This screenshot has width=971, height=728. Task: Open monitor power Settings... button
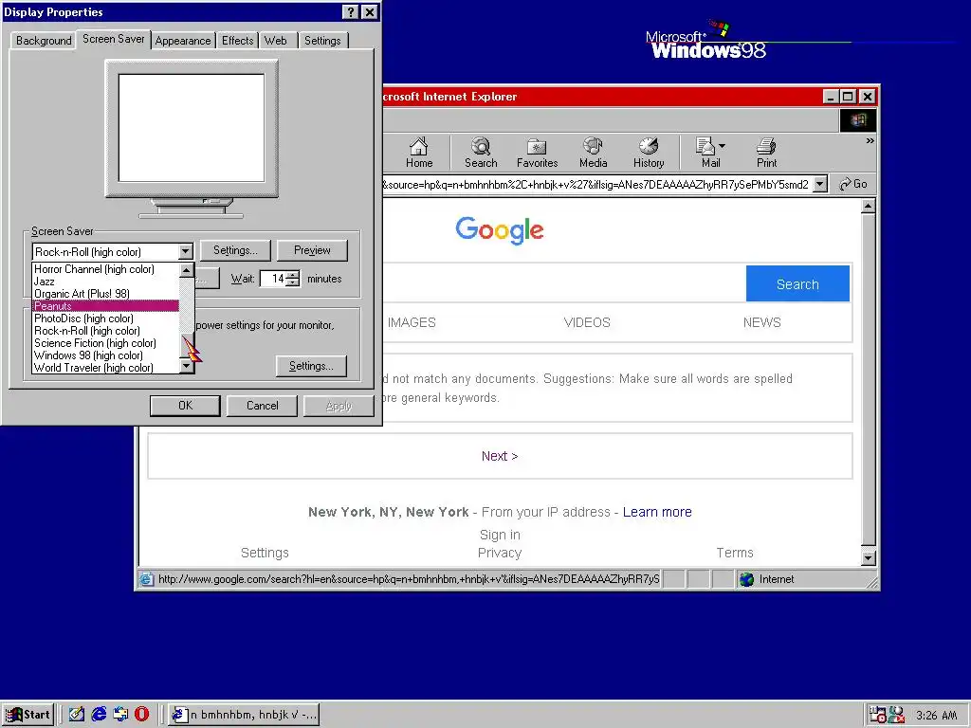[x=311, y=366]
